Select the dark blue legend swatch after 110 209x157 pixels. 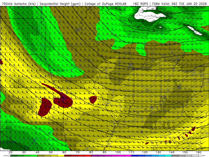[x=135, y=155]
